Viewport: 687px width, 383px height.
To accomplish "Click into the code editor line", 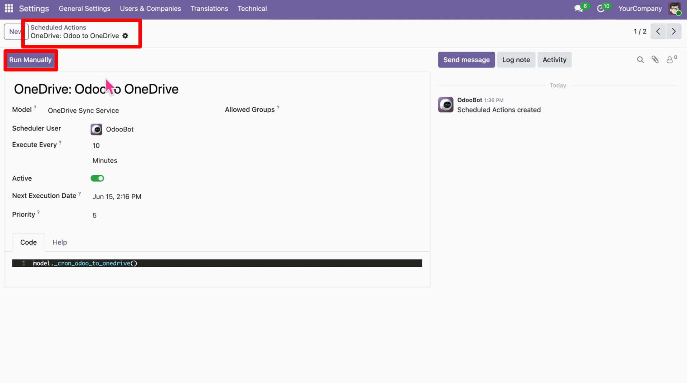I will [x=217, y=263].
